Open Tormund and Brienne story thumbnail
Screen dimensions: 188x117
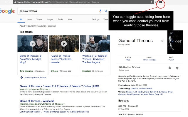click(x=95, y=44)
